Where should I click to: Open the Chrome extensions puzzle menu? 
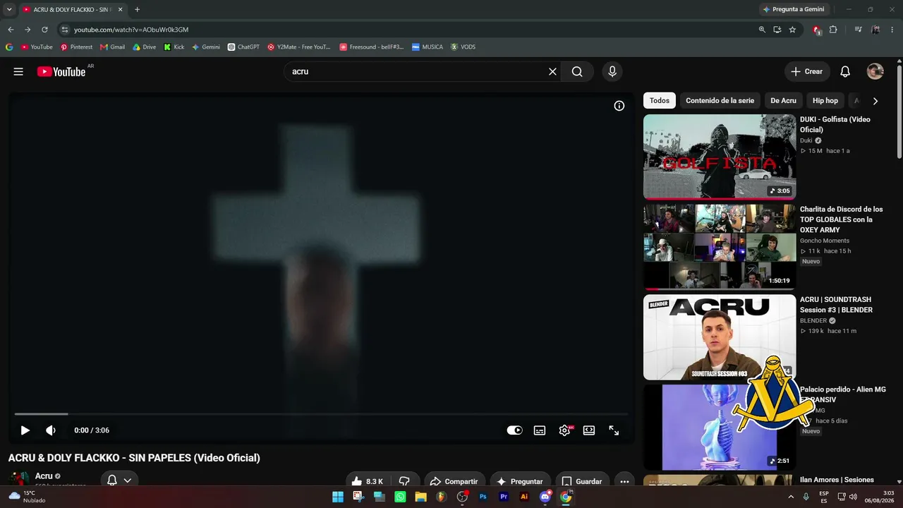point(833,30)
